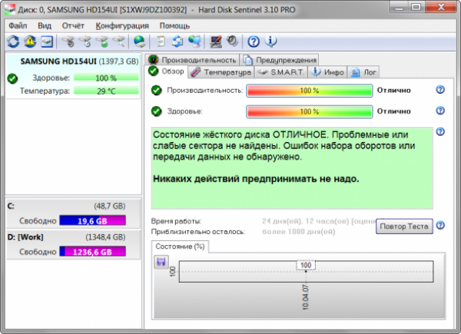
Task: Click the save floppy icon in the chart
Action: [x=161, y=262]
